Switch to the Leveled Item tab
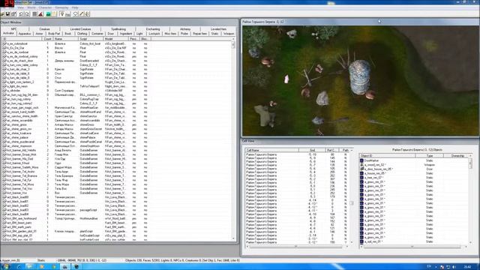 coord(218,29)
